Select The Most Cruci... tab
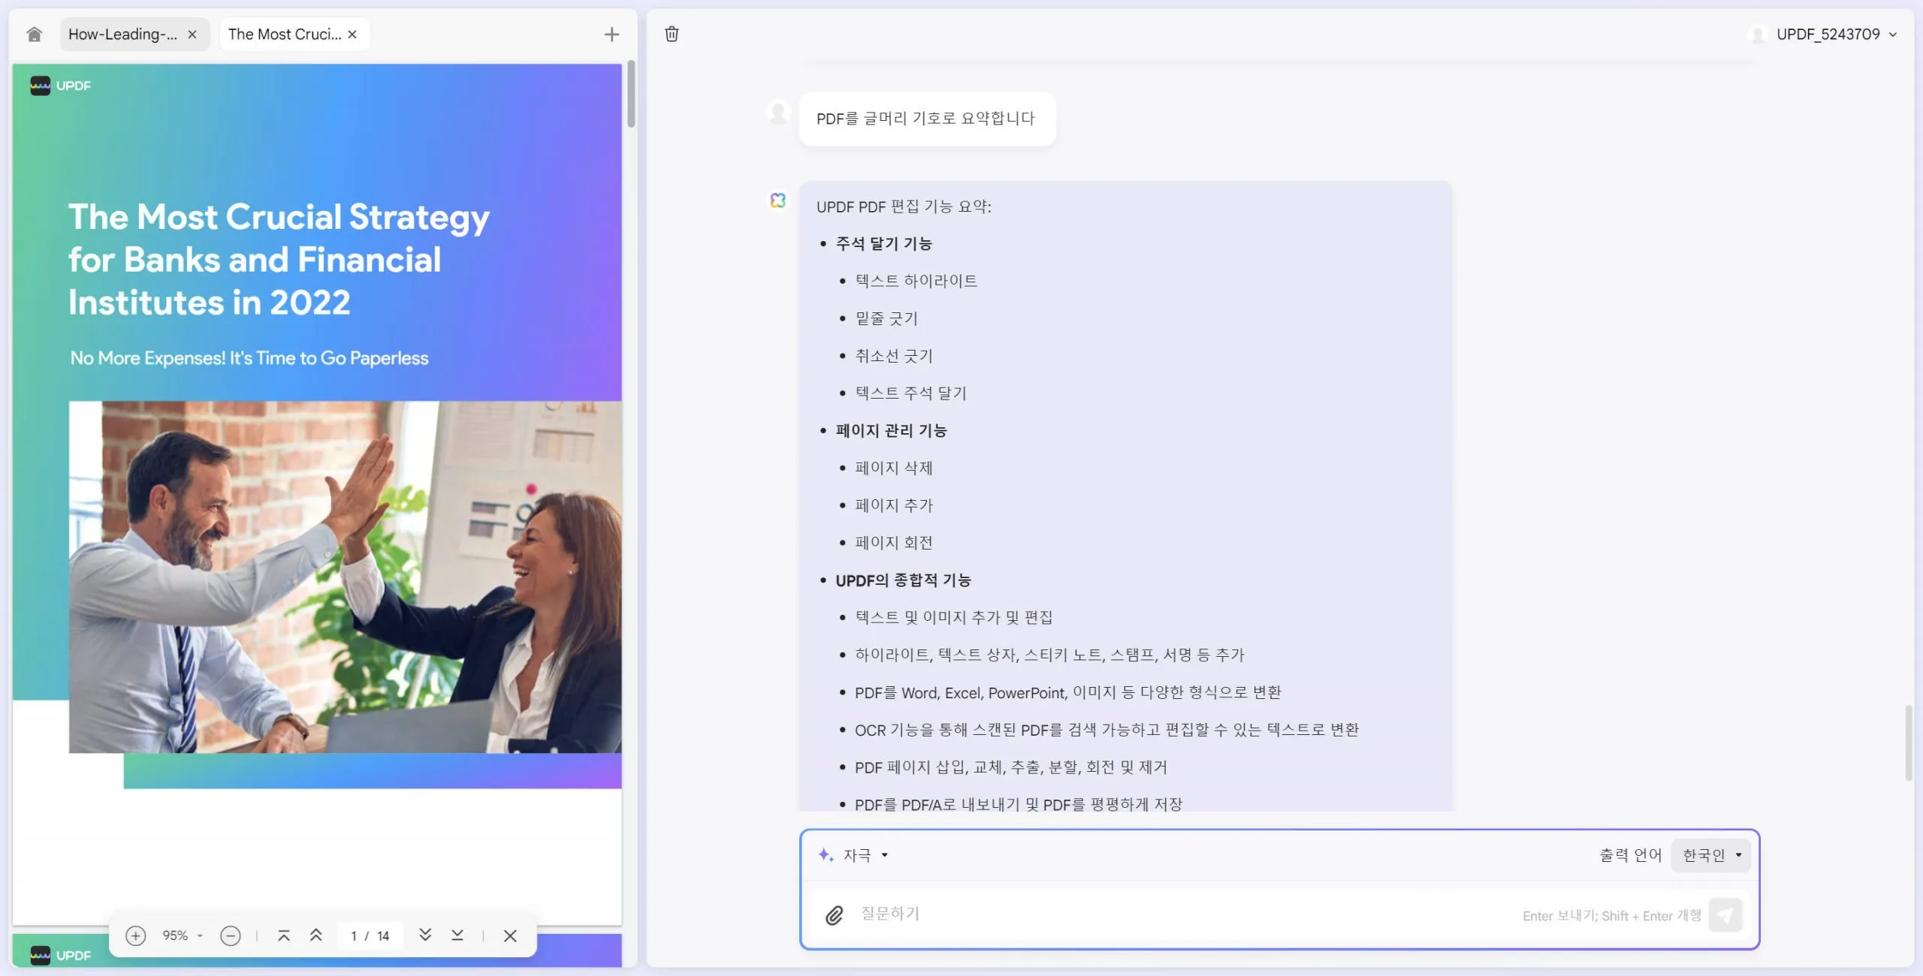 point(284,35)
